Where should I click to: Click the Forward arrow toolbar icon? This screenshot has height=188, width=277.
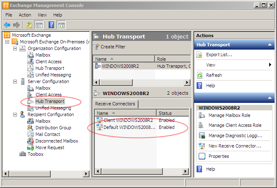pos(16,25)
